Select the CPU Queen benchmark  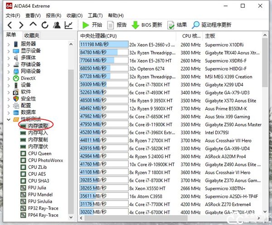(40, 154)
